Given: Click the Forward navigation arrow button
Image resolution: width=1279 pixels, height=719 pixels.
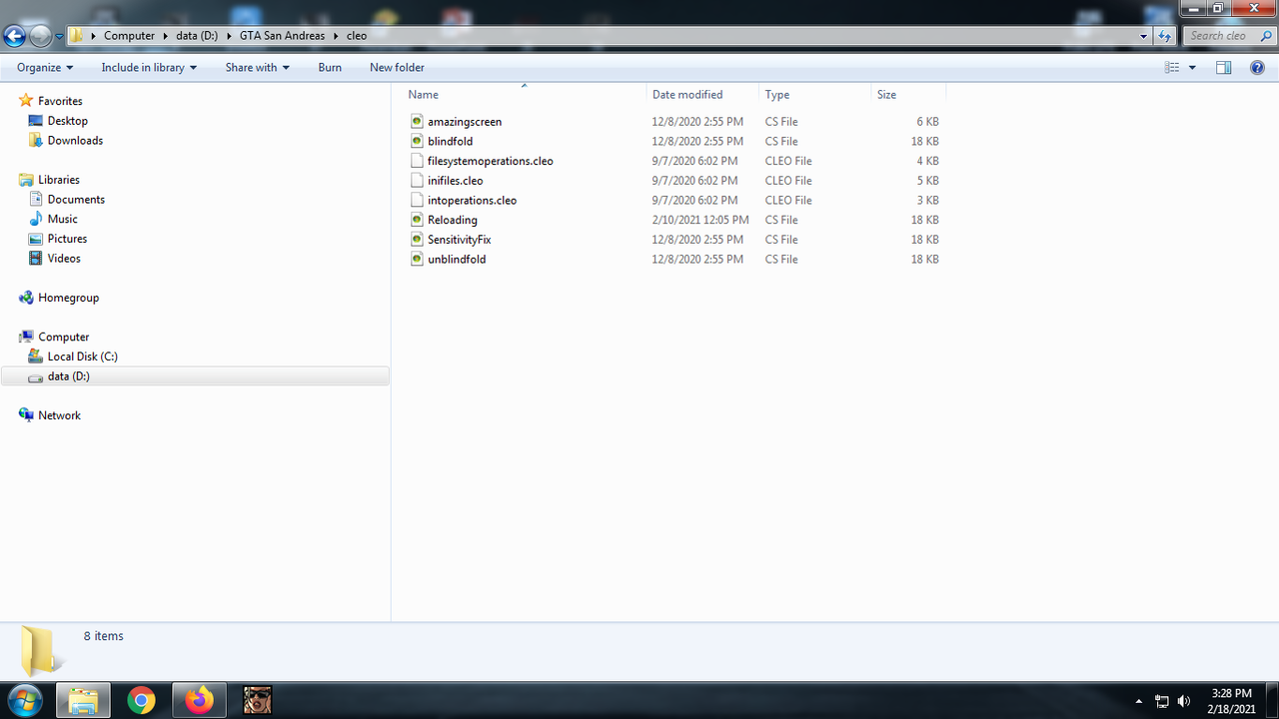Looking at the screenshot, I should (41, 36).
